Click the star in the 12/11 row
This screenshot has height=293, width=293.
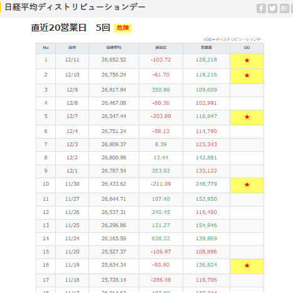point(247,61)
